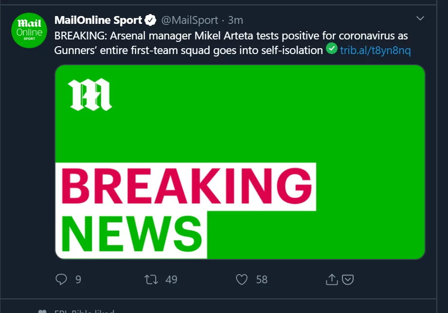Open the Breaking News image card
Image resolution: width=448 pixels, height=313 pixels.
240,162
